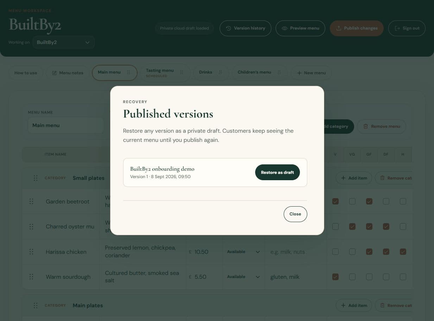This screenshot has height=321, width=434.
Task: Click Warm sourdough description 'Cultured butter'
Action: (x=143, y=277)
